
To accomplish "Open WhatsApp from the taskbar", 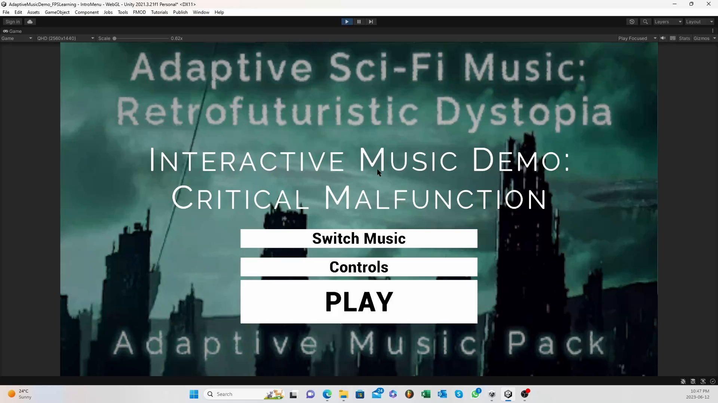I will click(476, 394).
